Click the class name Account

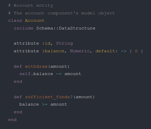coord(35,20)
